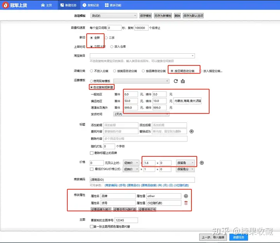Screen dimensions: 280x243
Task: Click the 冠军上货 logo icon
Action: coord(5,5)
